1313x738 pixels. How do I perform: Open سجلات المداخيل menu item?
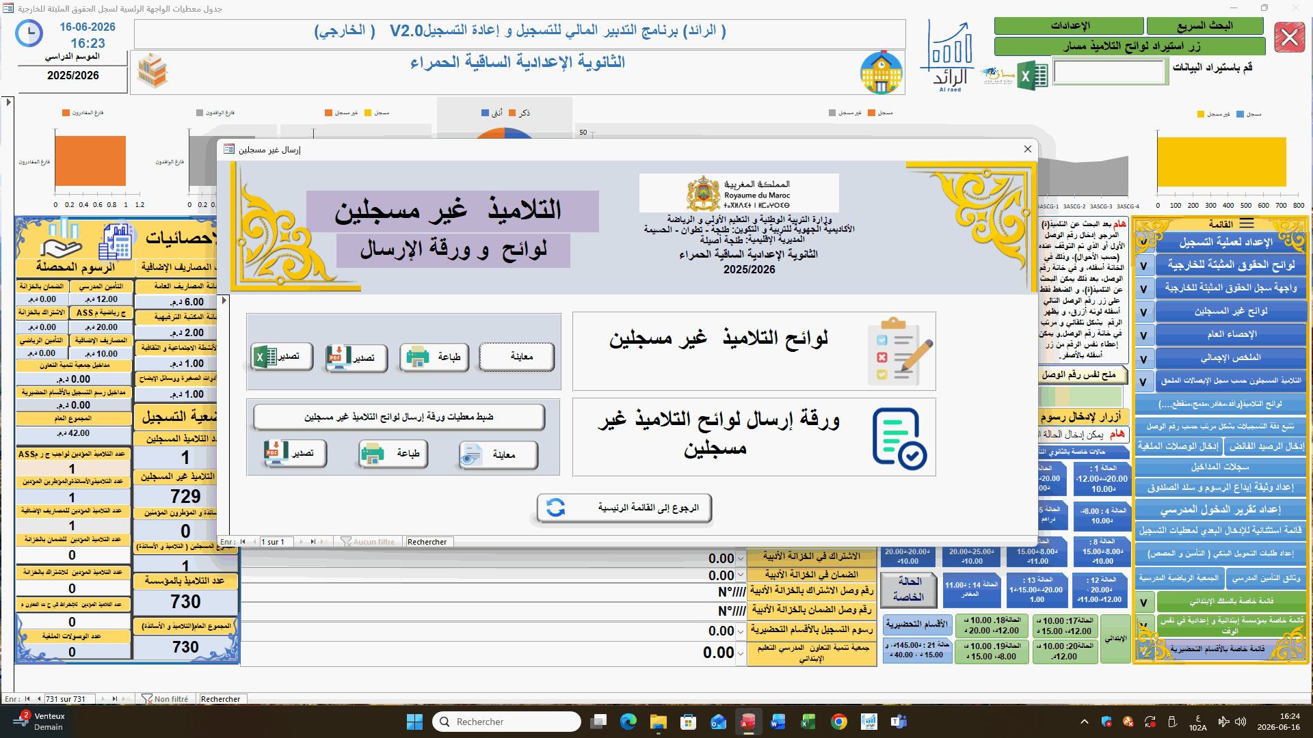point(1220,467)
